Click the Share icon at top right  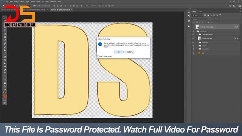[x=239, y=6]
